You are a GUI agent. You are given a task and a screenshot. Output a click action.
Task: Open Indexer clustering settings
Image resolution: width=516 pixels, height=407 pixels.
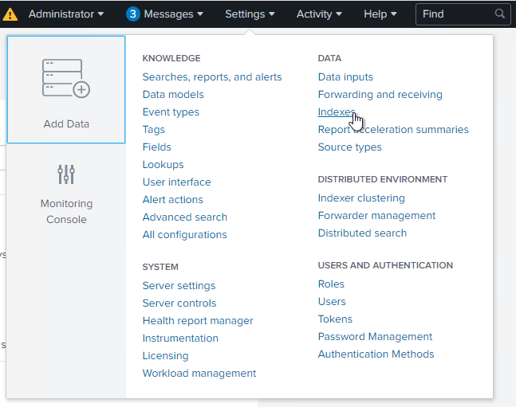click(x=361, y=198)
